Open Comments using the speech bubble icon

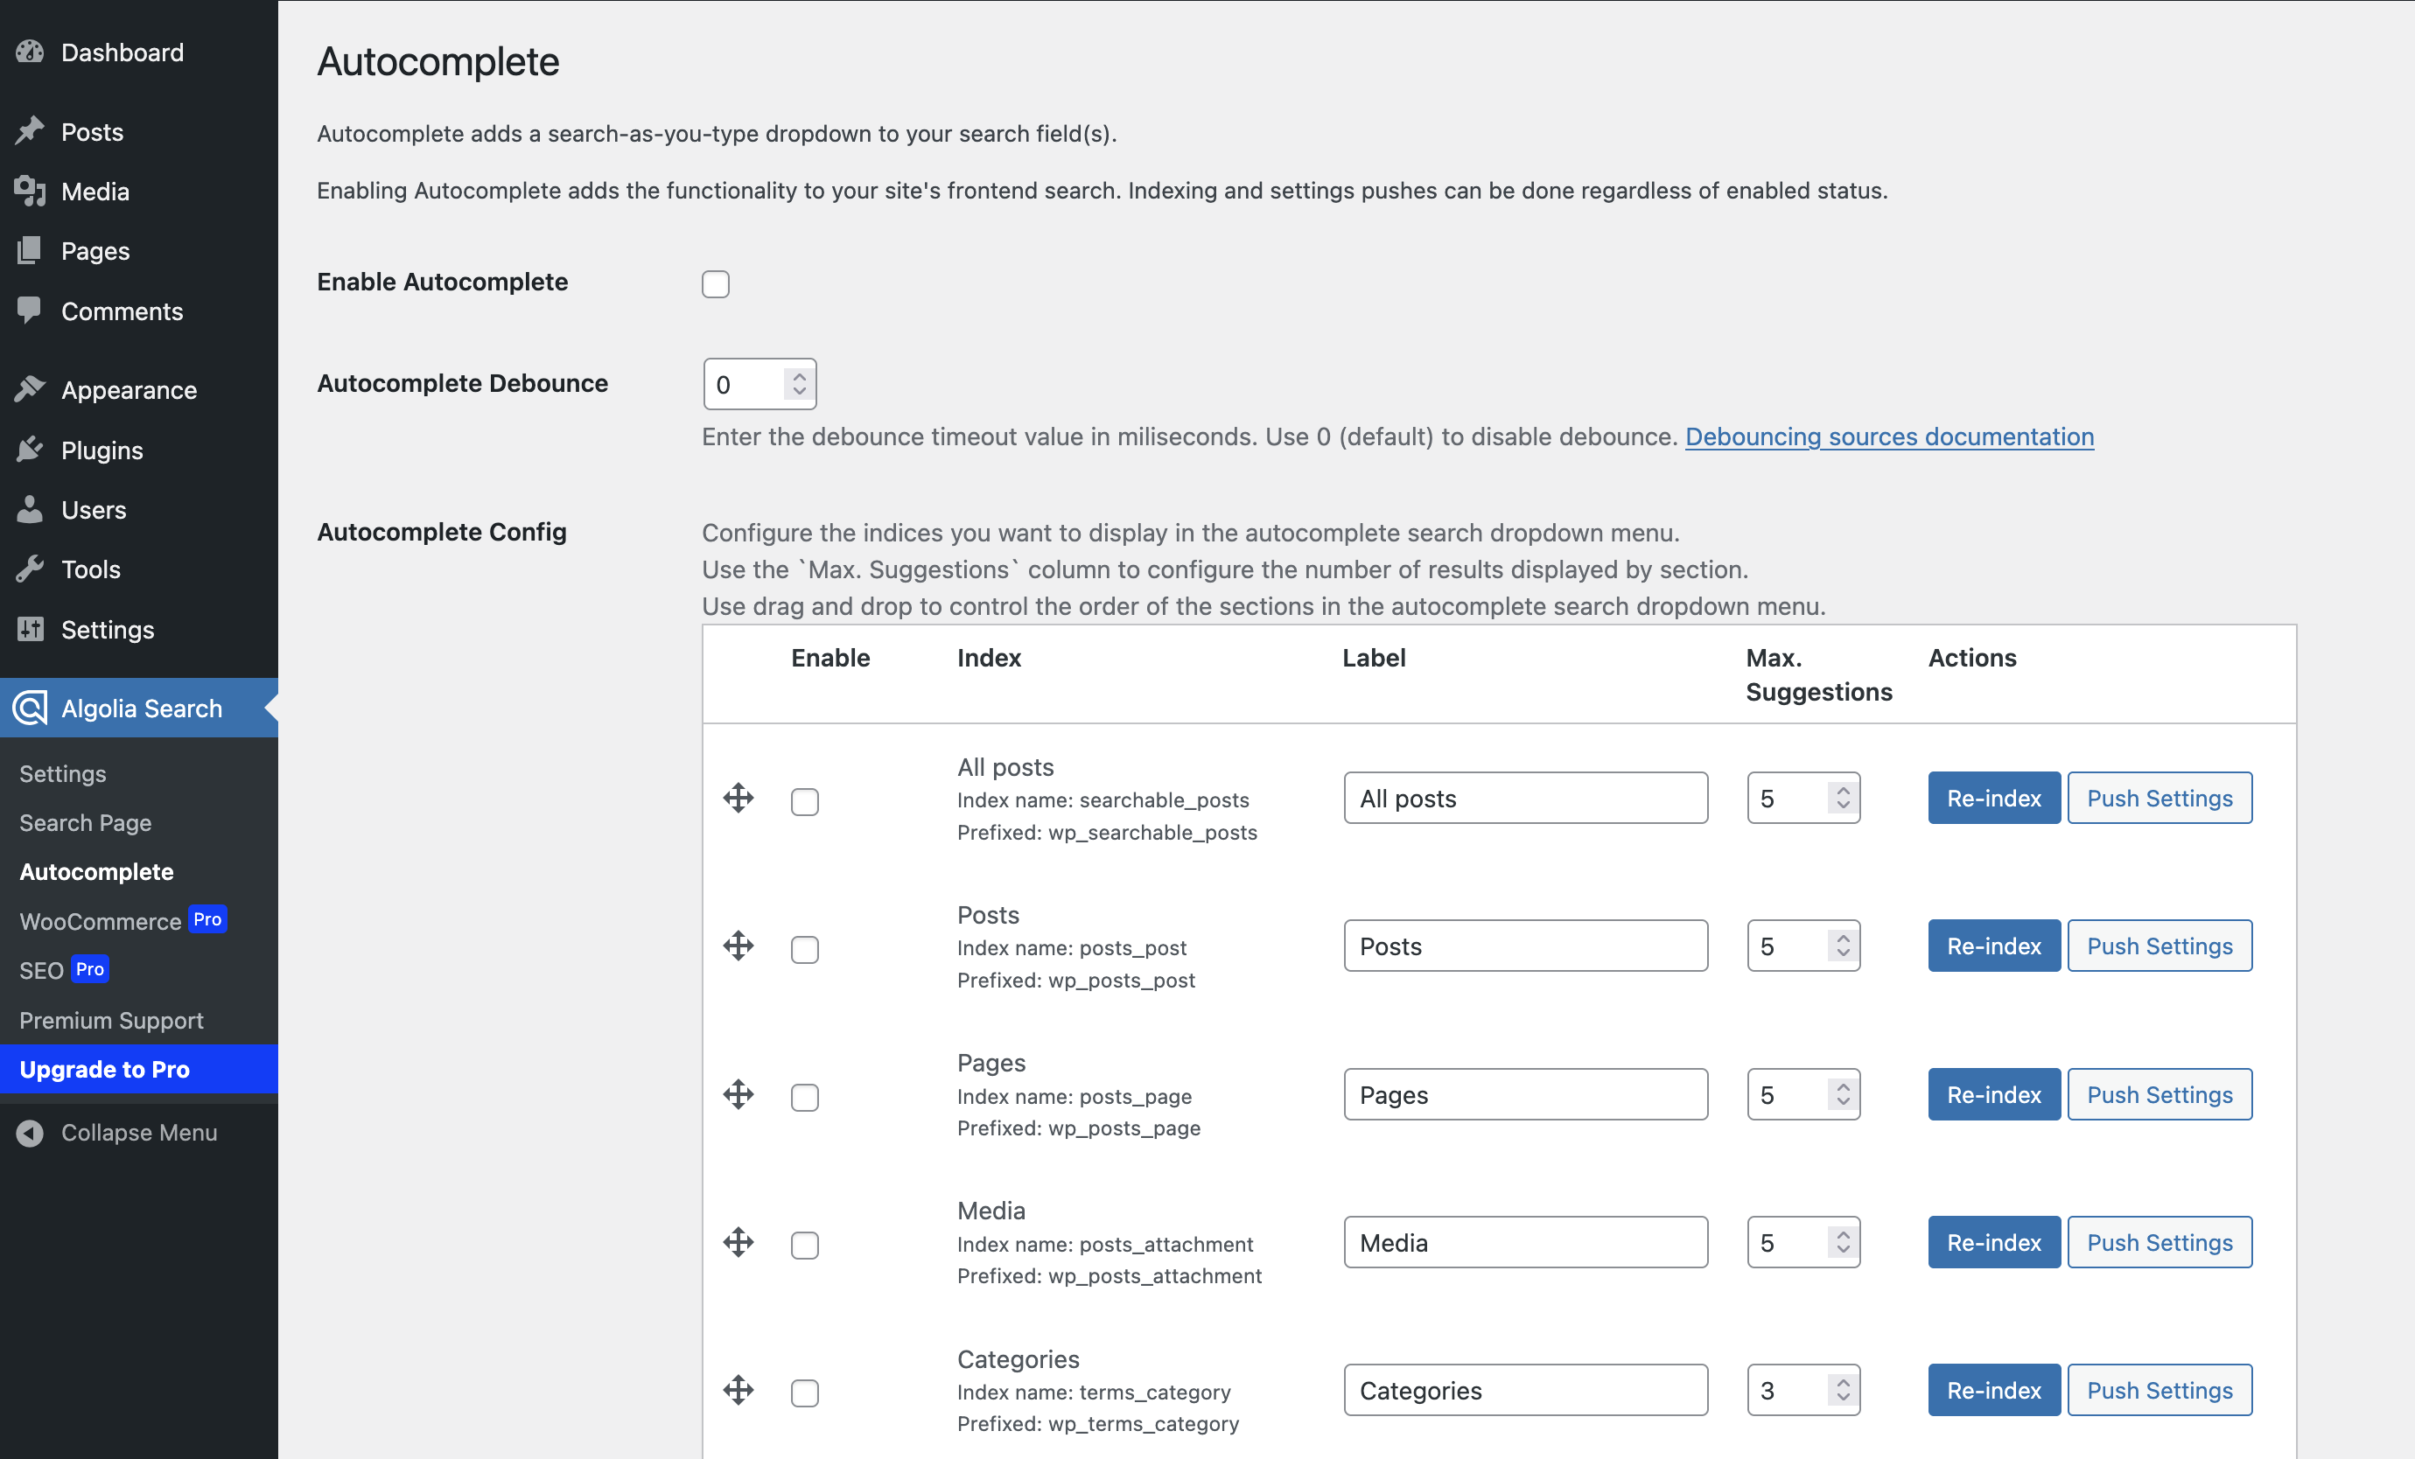pos(31,311)
